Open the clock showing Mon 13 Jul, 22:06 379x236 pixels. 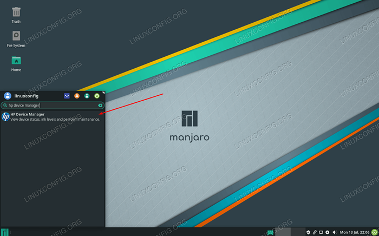(355, 232)
